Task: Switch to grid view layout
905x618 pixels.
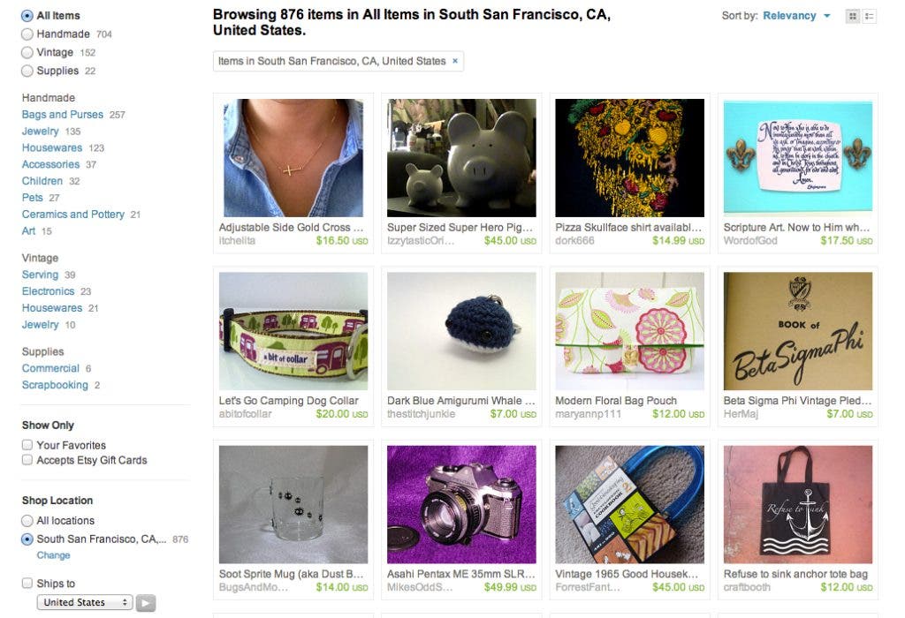Action: 852,16
